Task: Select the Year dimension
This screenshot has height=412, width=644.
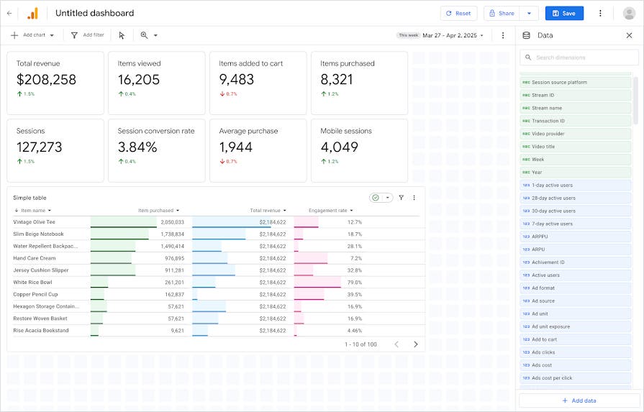Action: coord(576,173)
